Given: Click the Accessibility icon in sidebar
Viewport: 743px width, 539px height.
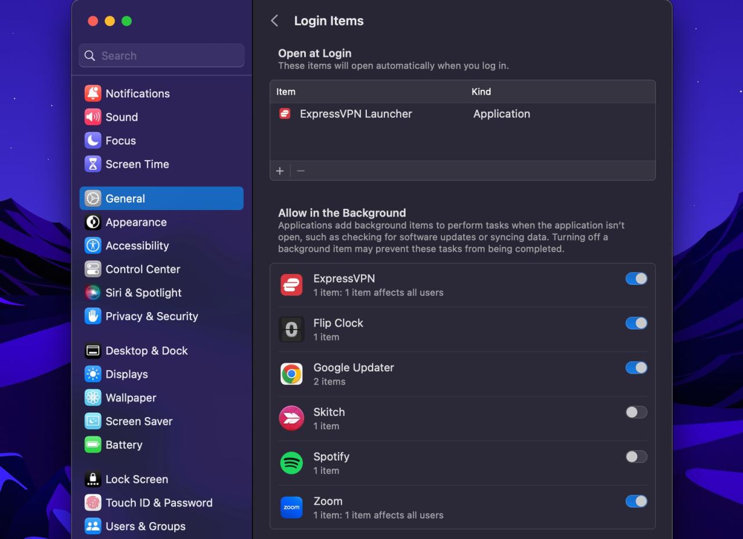Looking at the screenshot, I should click(x=93, y=245).
